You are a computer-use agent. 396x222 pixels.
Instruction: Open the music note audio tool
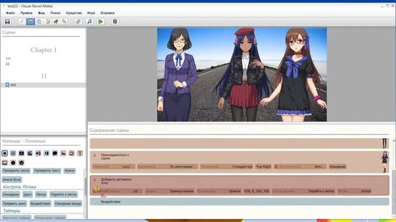coord(89,22)
